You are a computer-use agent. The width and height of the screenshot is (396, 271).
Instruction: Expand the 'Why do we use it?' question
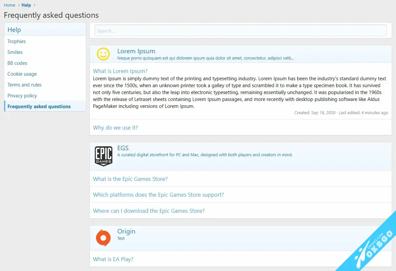coord(115,128)
